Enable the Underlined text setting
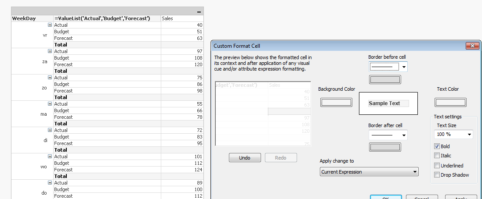The height and width of the screenshot is (199, 482). 437,166
